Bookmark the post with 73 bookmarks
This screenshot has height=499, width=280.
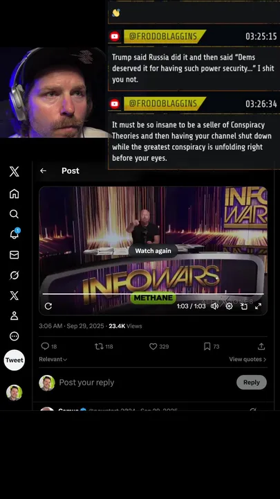(x=212, y=347)
